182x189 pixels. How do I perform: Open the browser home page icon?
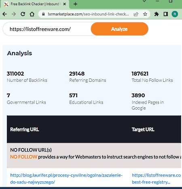coord(32,14)
